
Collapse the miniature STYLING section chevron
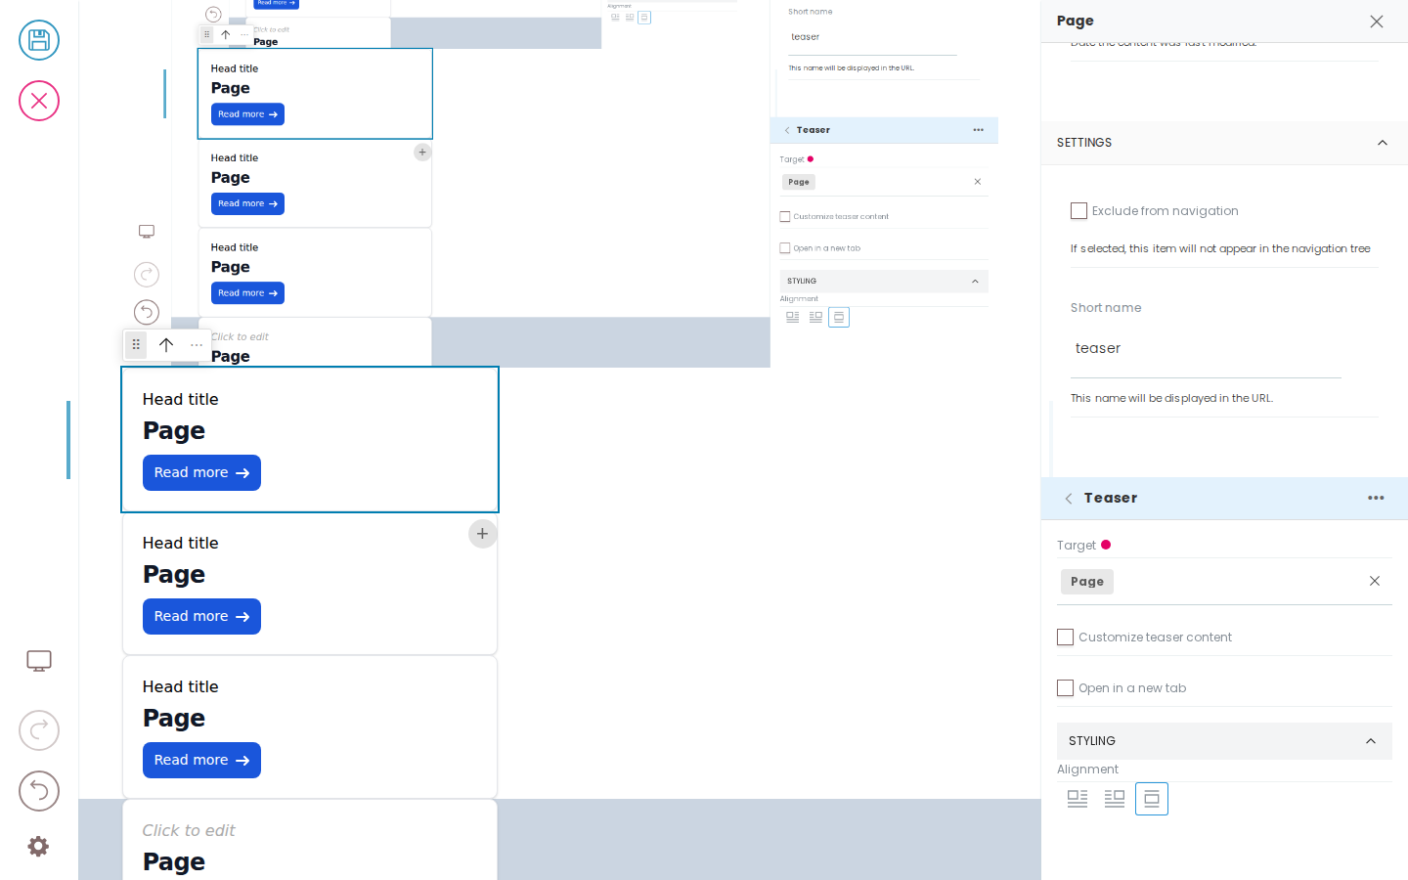[x=975, y=282]
